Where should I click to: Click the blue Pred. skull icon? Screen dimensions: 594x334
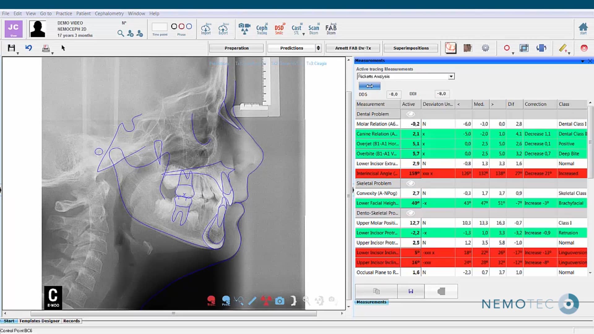coord(226,299)
